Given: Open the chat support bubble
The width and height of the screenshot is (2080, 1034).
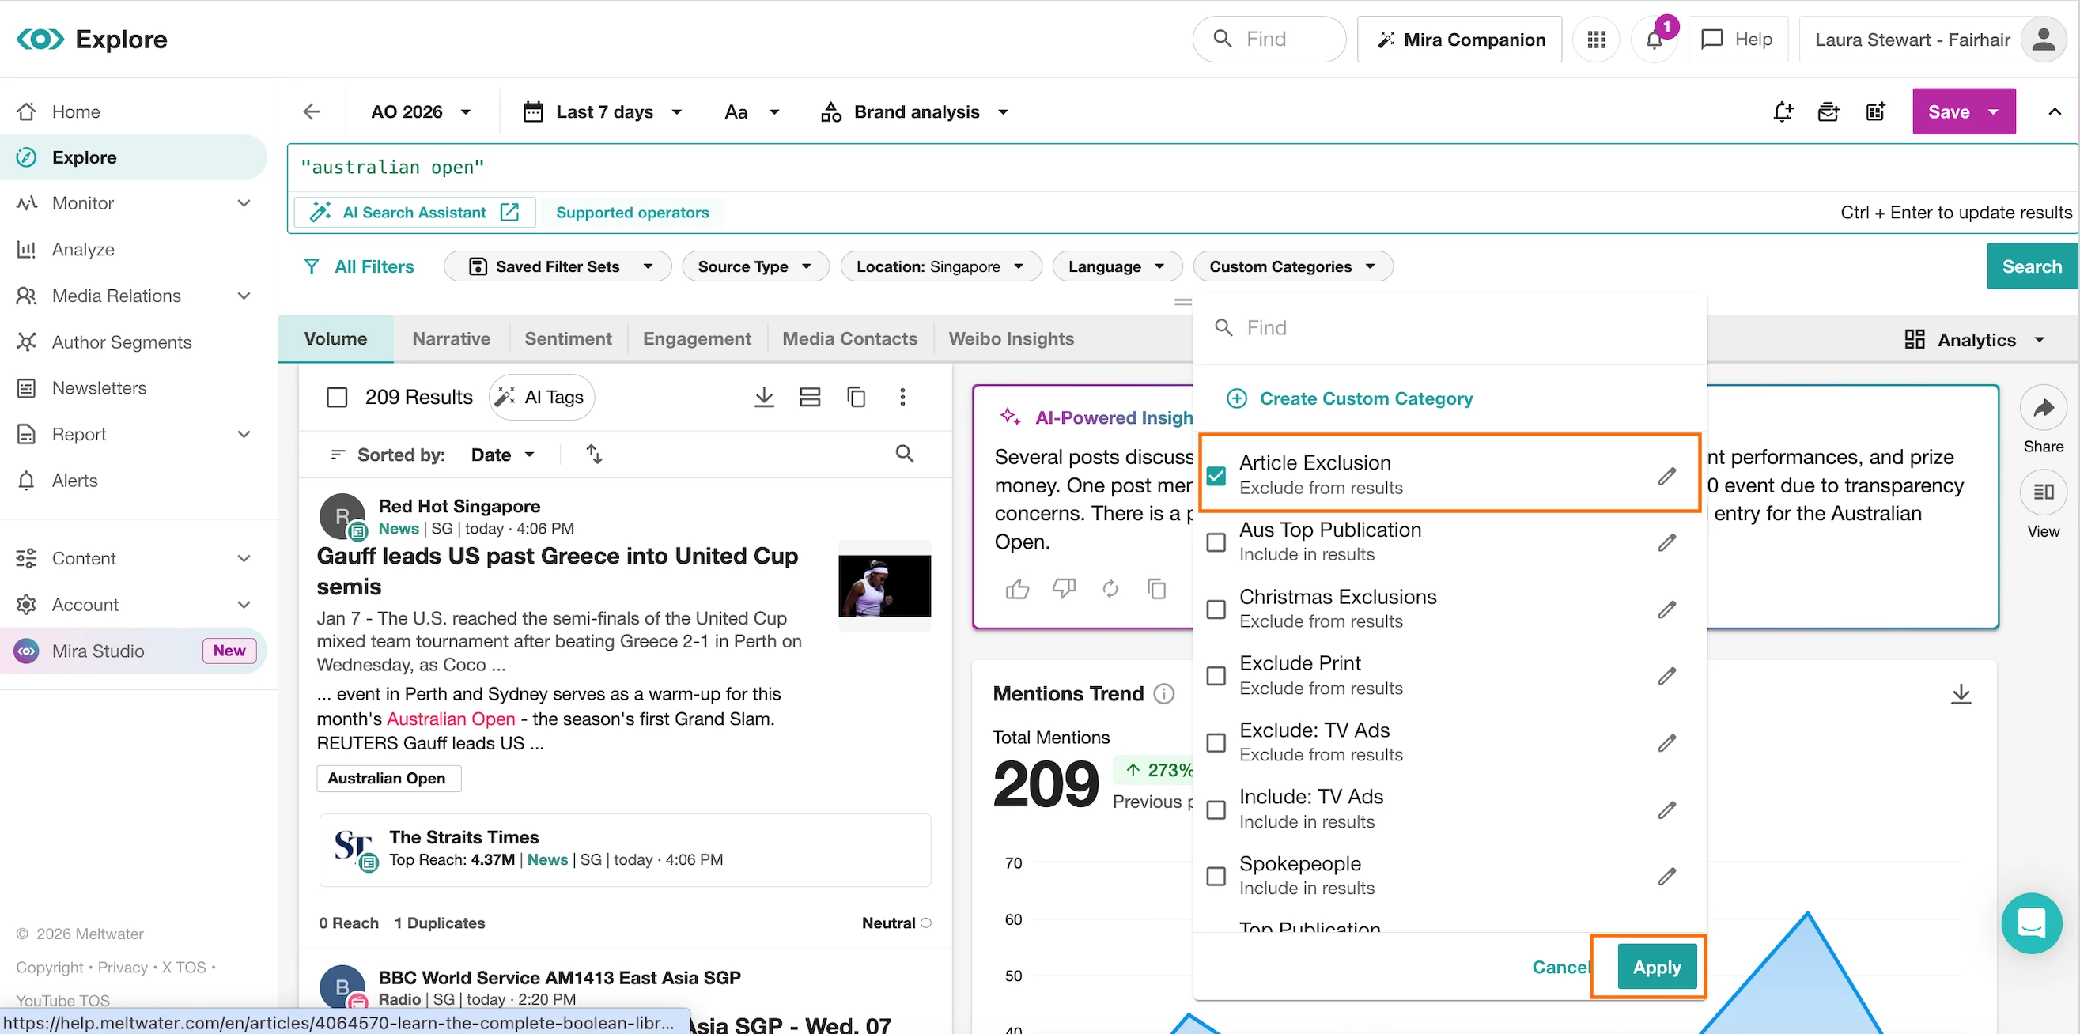Looking at the screenshot, I should click(x=2031, y=923).
